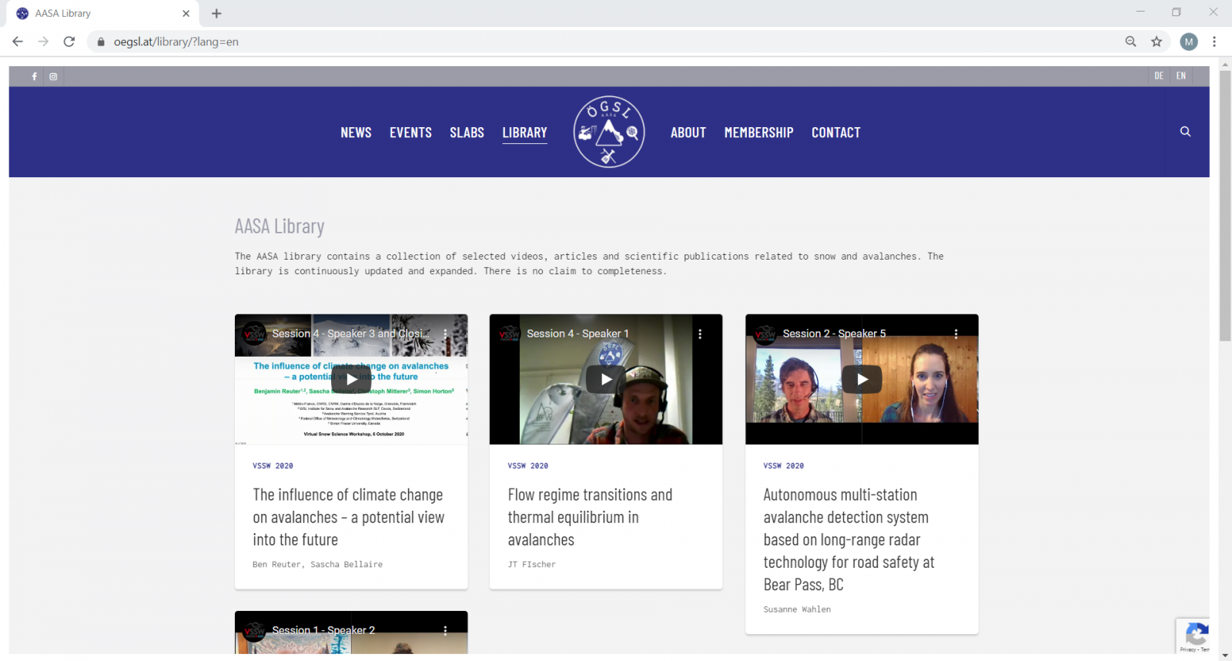
Task: Close the AASA Library tab
Action: click(186, 13)
